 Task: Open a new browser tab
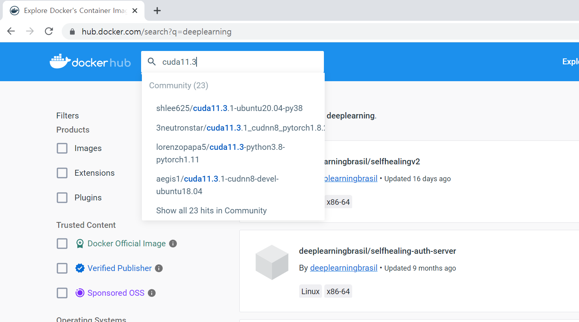[157, 11]
